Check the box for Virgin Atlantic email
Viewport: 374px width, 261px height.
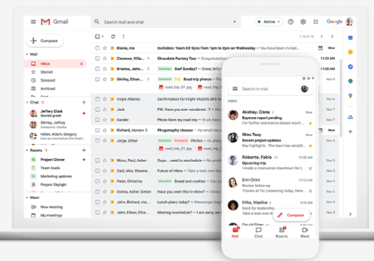[97, 99]
